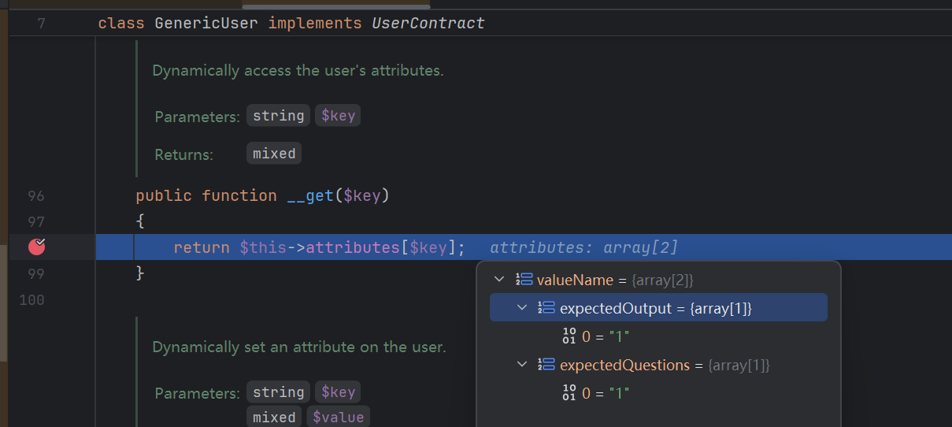Collapse the expectedOutput array node
This screenshot has width=952, height=427.
tap(521, 308)
